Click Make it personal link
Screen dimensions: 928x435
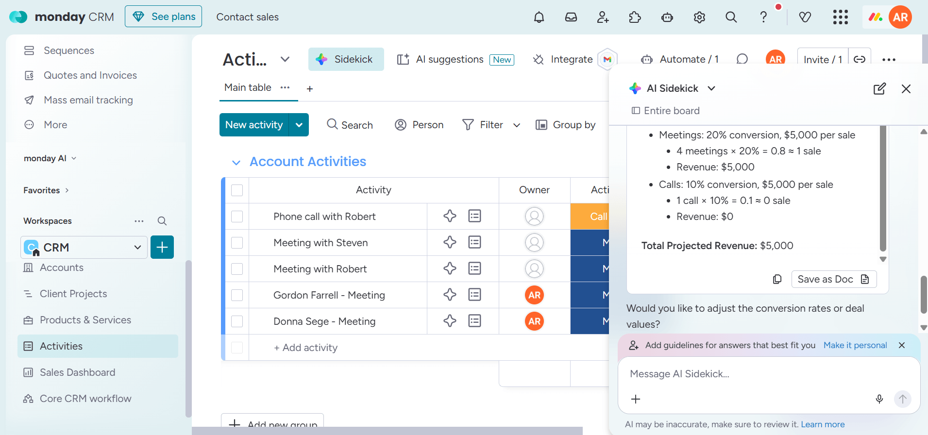tap(855, 345)
